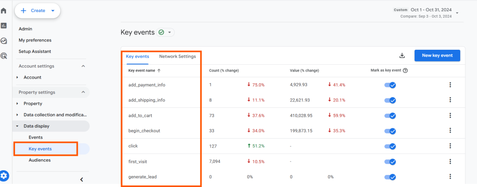Switch to the Network Settings tab

pyautogui.click(x=177, y=56)
